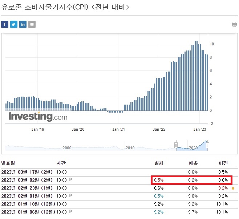Print the page with printer icon

tap(234, 24)
